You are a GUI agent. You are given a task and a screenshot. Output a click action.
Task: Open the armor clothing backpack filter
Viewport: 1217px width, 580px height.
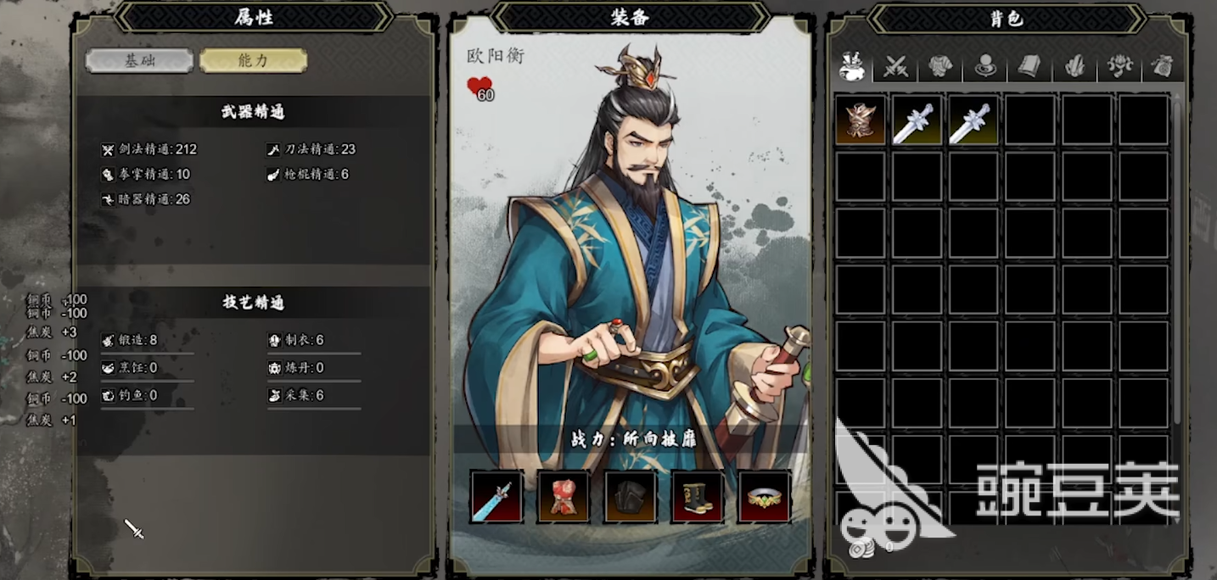940,66
